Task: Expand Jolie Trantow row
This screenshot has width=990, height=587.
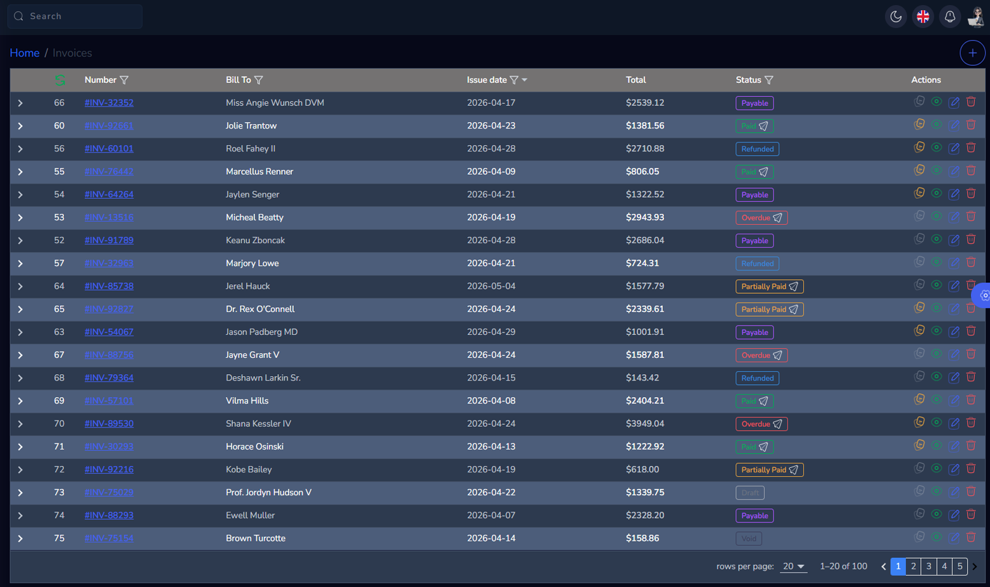Action: click(x=20, y=126)
